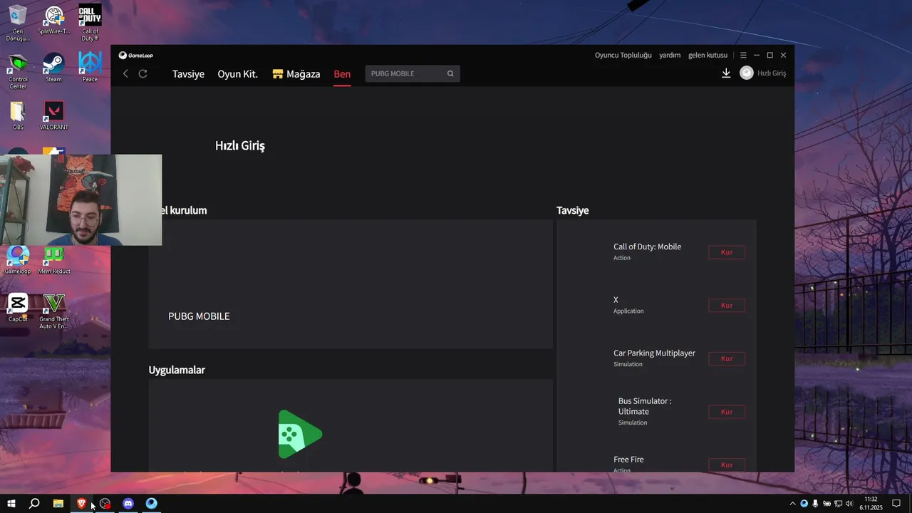Viewport: 912px width, 513px height.
Task: Select Bus Simulator : Ultimate title
Action: point(645,406)
